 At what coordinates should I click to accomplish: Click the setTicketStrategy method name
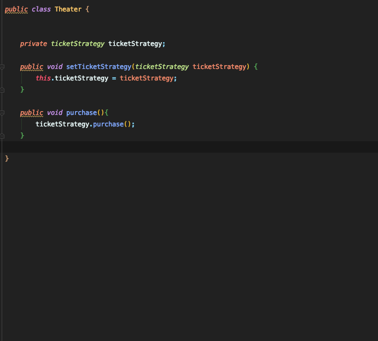tap(98, 67)
